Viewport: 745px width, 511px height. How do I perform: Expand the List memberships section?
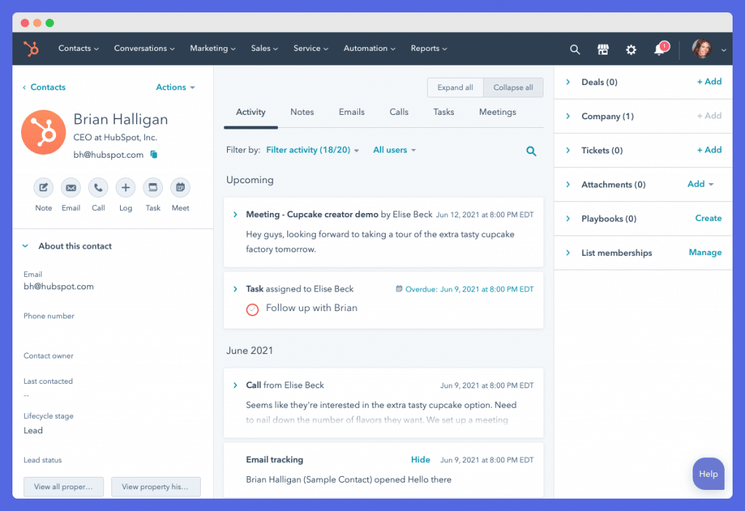[x=567, y=253]
